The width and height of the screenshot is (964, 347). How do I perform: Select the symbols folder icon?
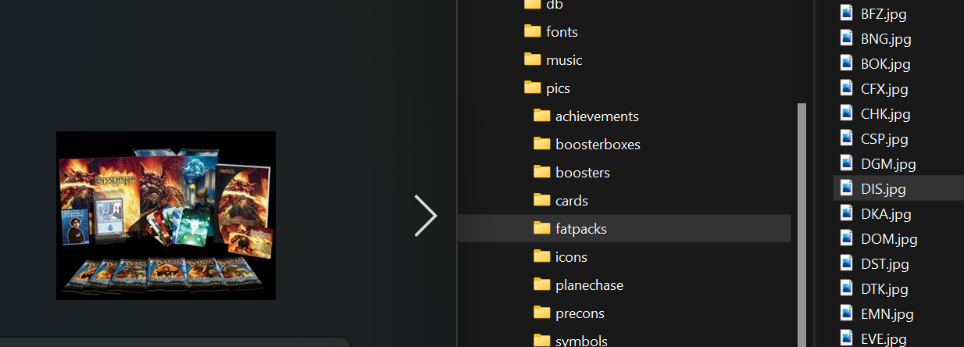coord(542,340)
